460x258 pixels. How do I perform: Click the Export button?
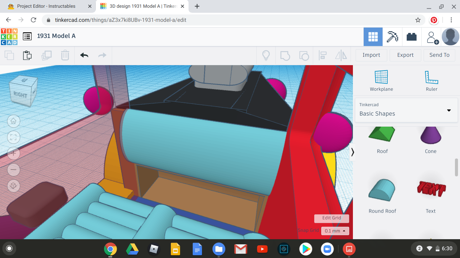click(405, 55)
